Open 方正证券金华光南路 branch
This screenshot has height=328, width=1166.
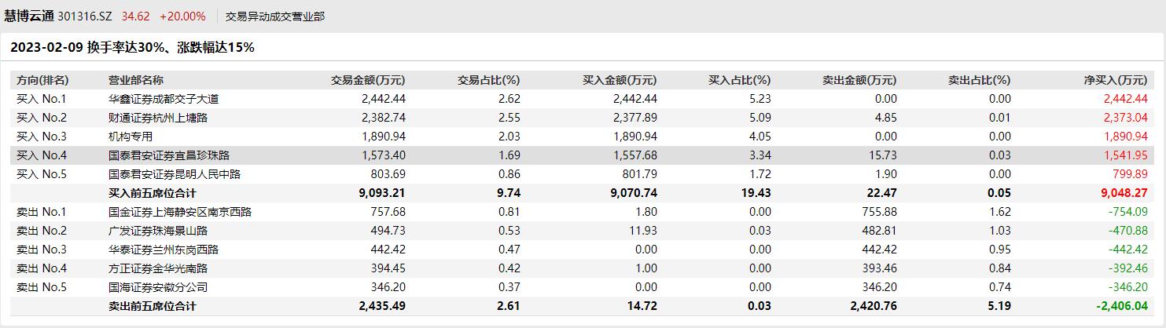pyautogui.click(x=158, y=268)
